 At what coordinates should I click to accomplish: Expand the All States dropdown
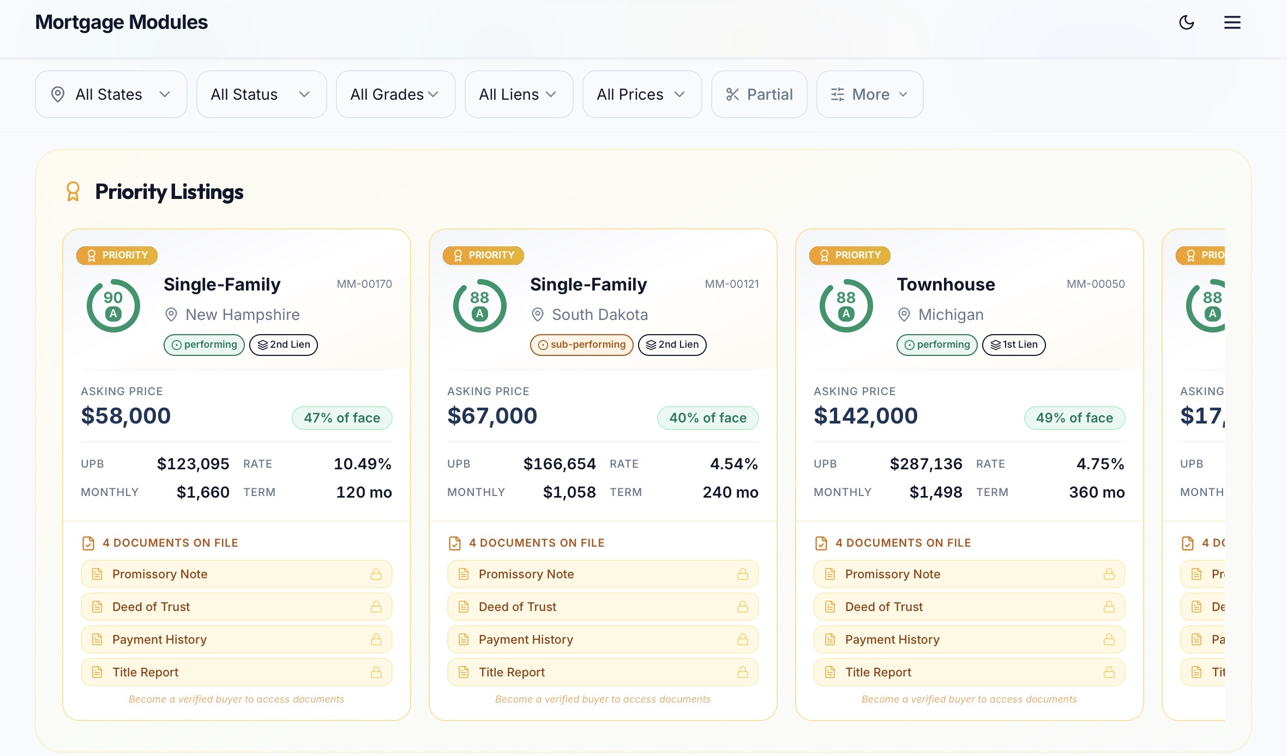pyautogui.click(x=111, y=94)
